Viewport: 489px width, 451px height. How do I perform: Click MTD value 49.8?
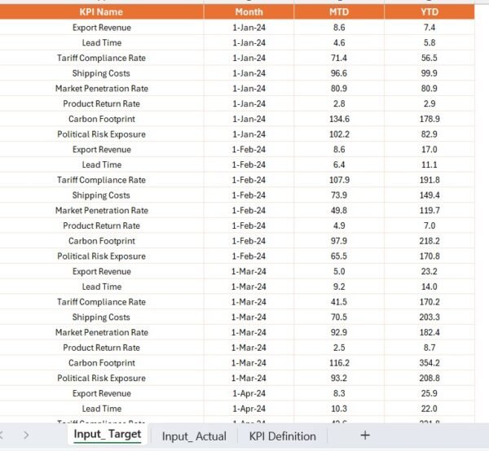coord(339,211)
